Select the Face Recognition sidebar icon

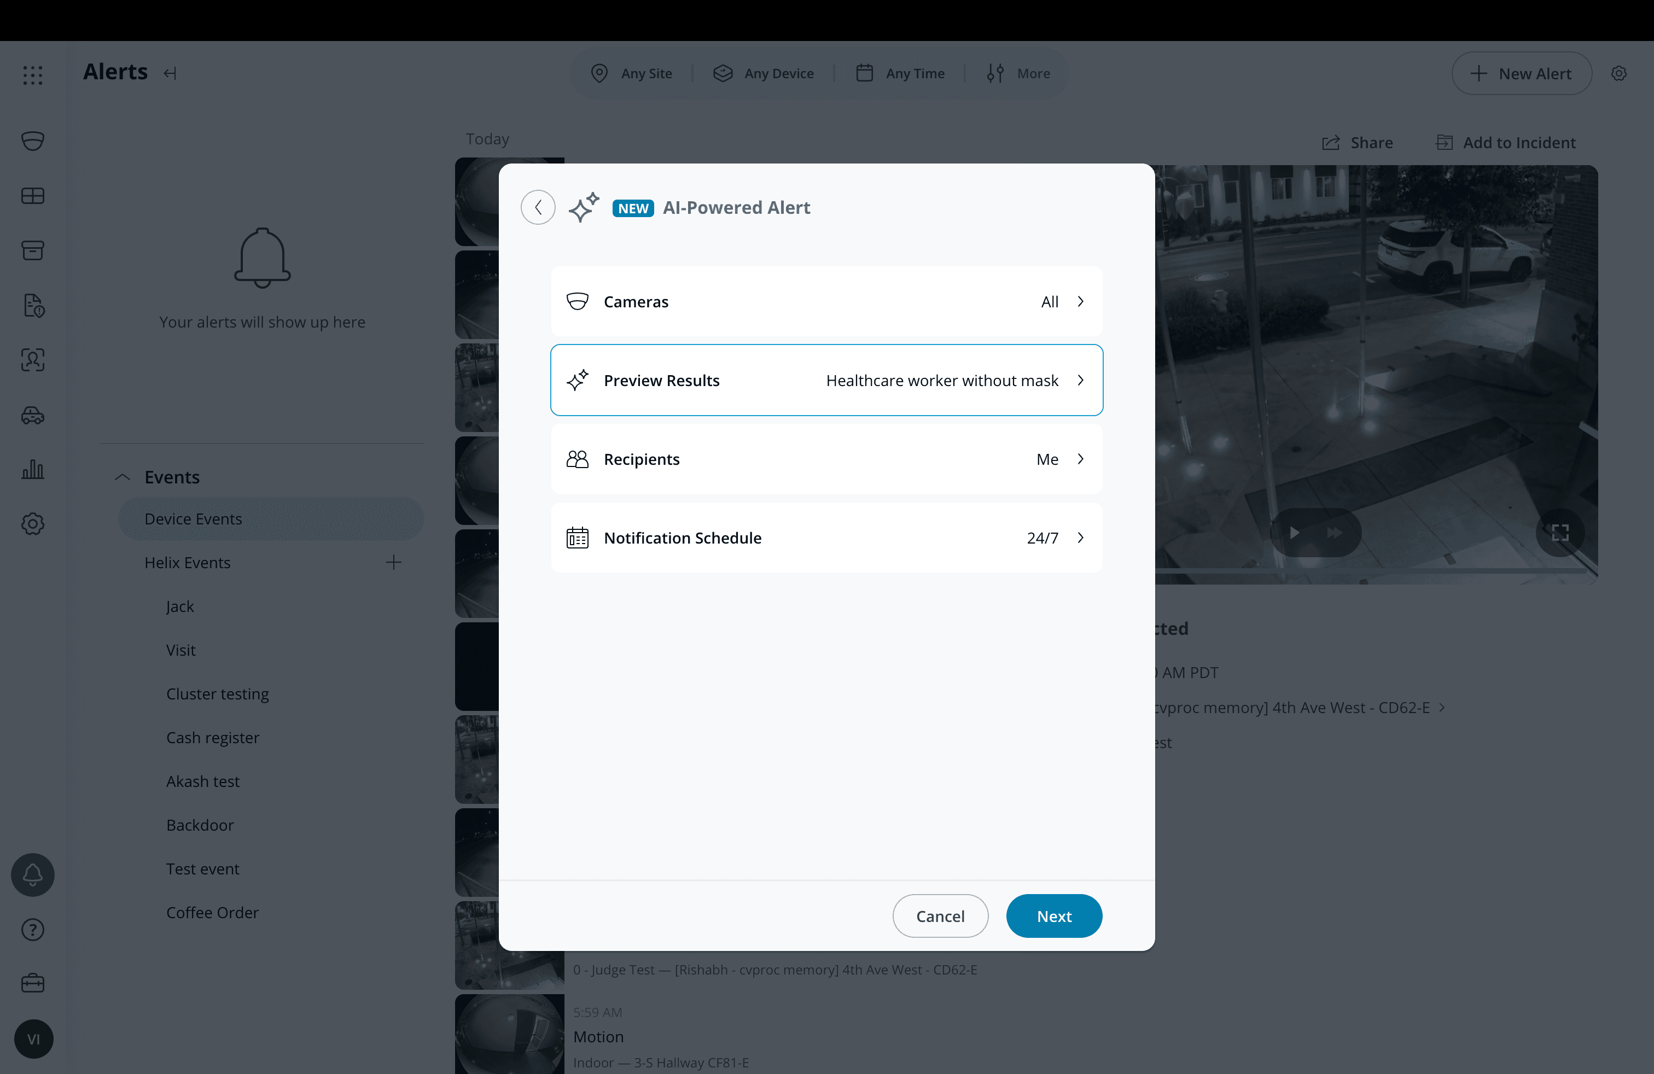tap(33, 360)
